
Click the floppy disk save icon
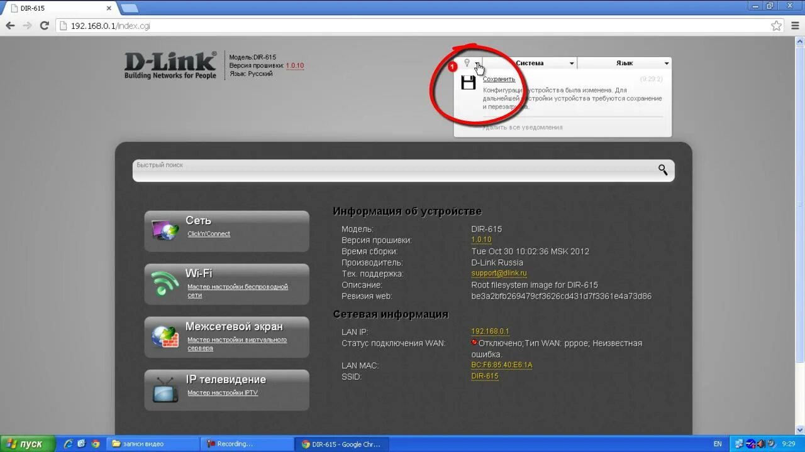click(468, 82)
